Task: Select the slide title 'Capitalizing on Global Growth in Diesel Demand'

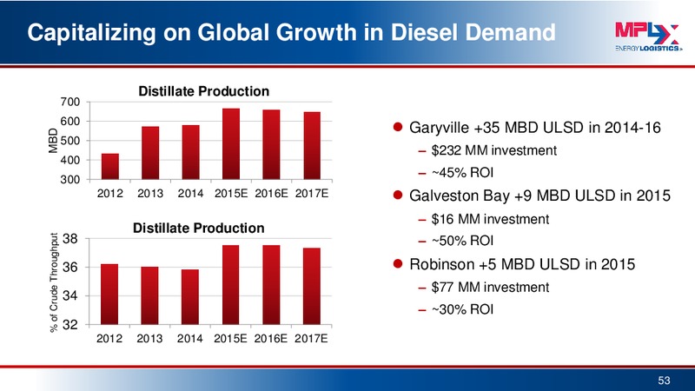Action: point(291,32)
